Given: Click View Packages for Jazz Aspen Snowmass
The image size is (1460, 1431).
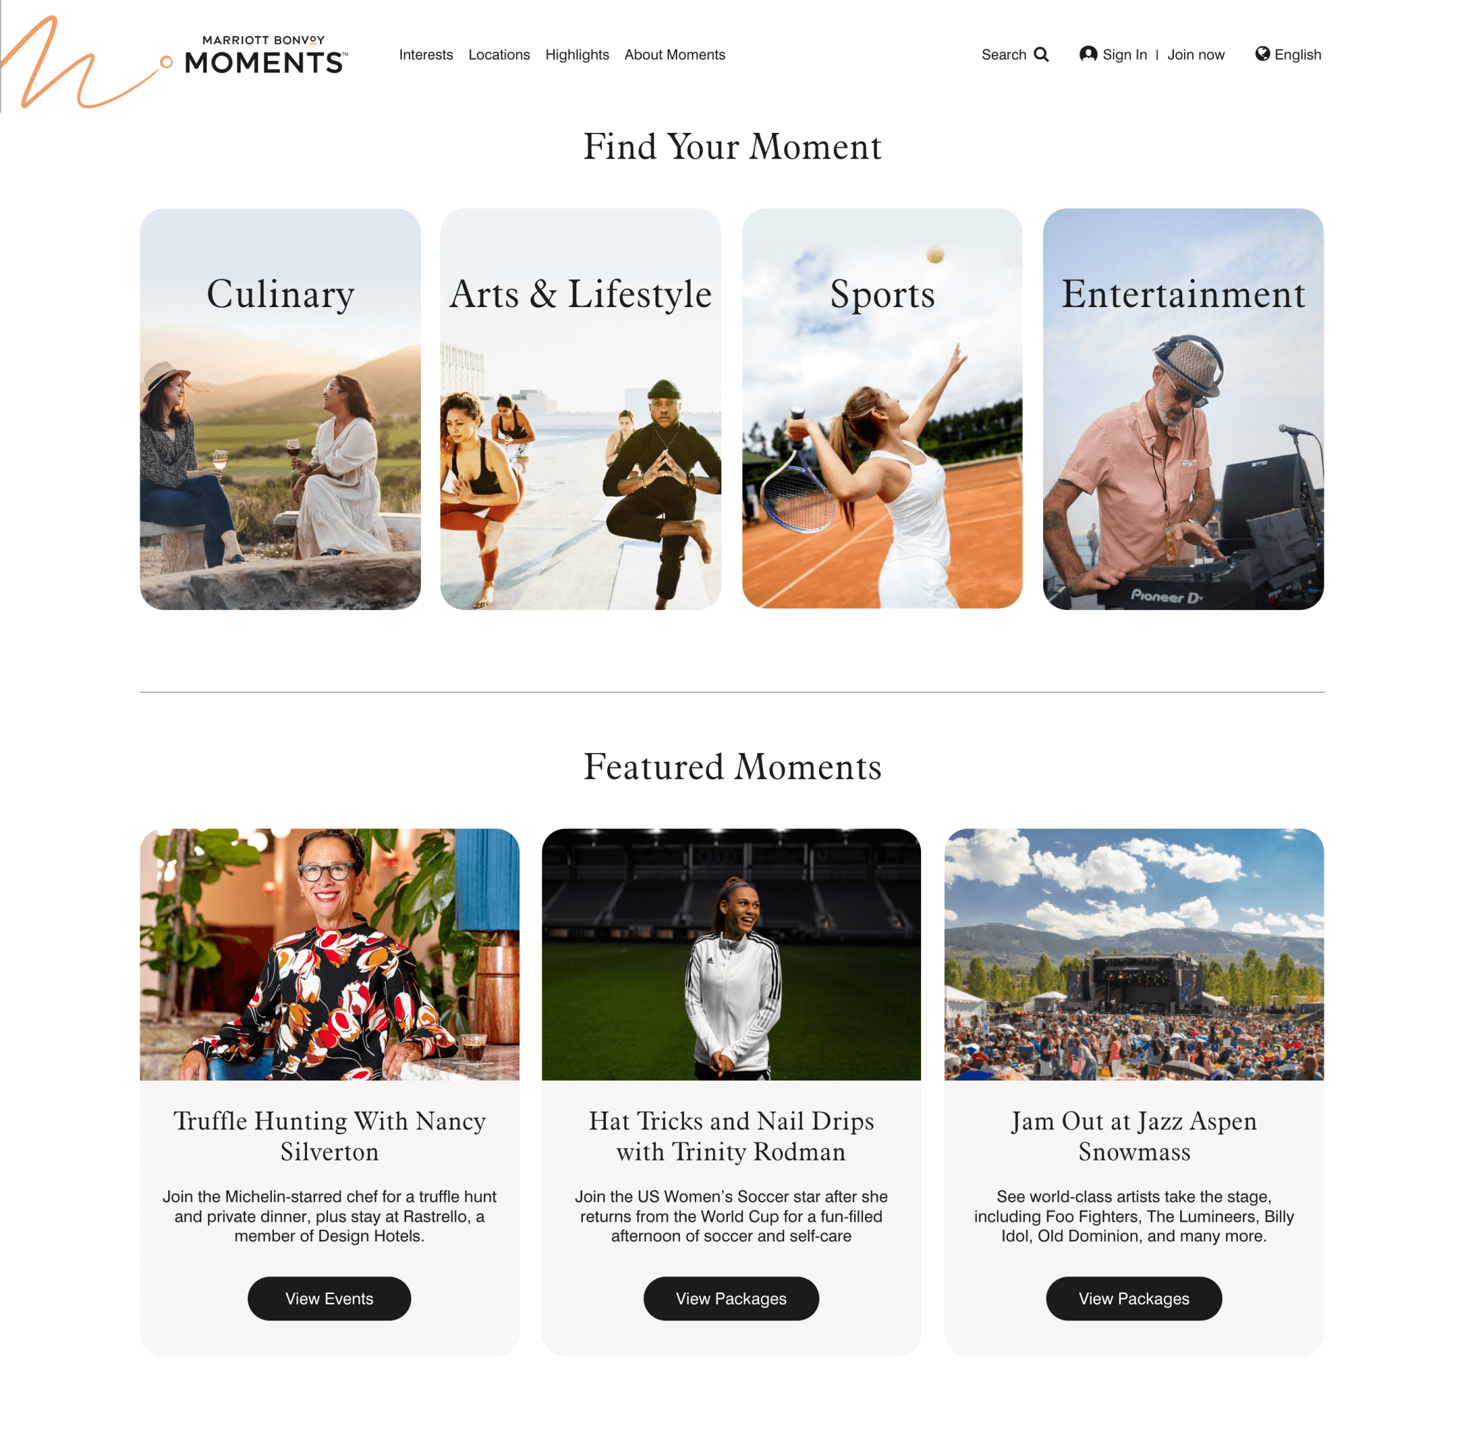Looking at the screenshot, I should point(1134,1299).
